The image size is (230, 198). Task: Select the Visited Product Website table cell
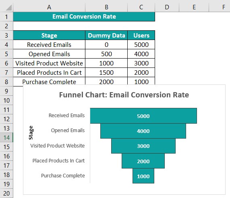tap(49, 63)
